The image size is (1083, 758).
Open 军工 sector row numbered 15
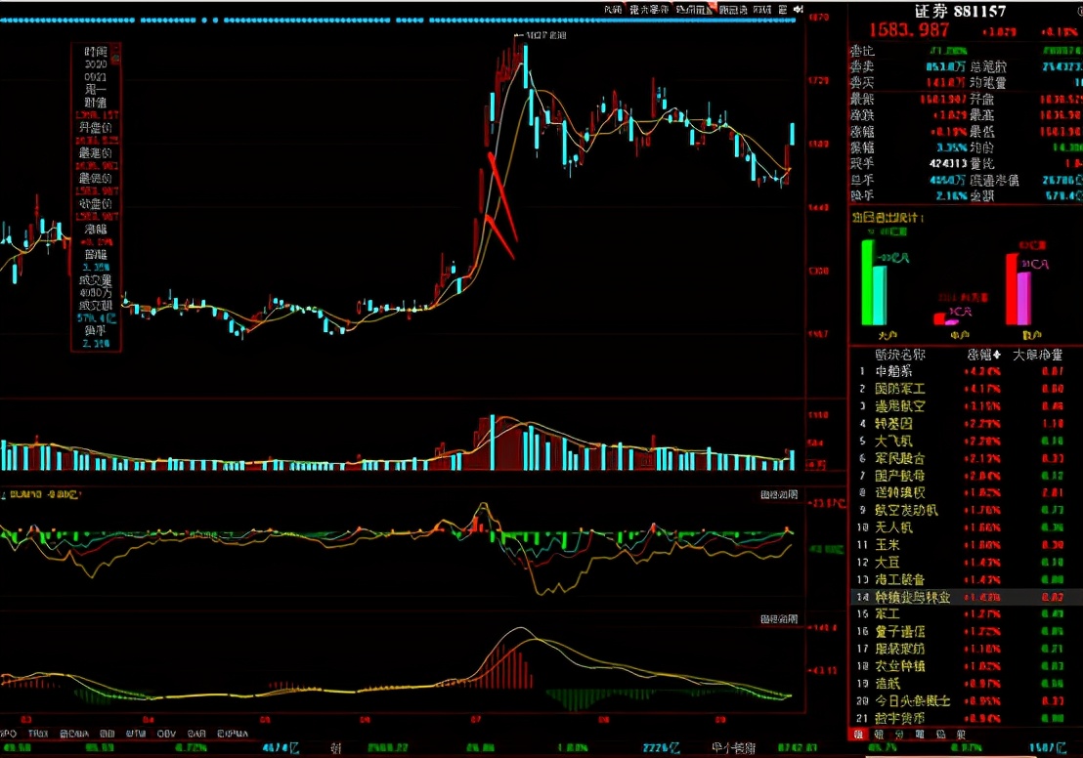click(x=967, y=614)
